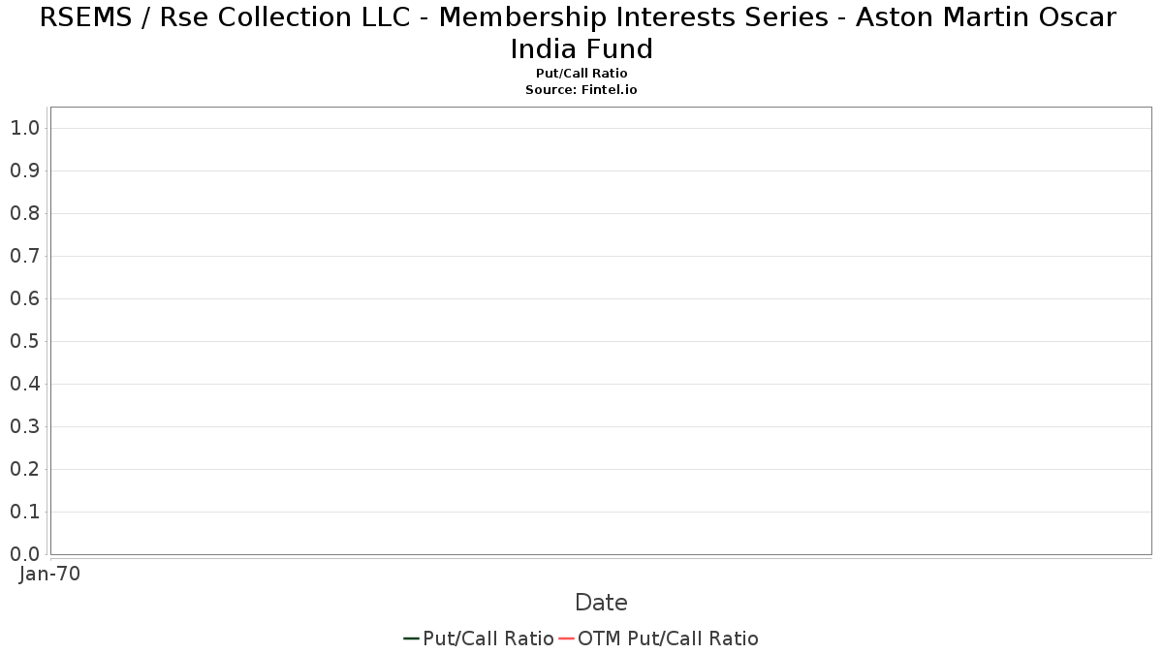Screen dimensions: 1163x654
Task: Select the Jan-70 x-axis tick label
Action: pos(49,574)
